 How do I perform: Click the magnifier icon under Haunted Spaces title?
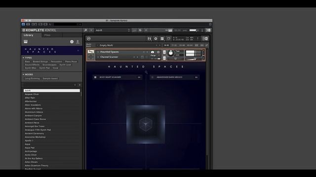pos(146,72)
